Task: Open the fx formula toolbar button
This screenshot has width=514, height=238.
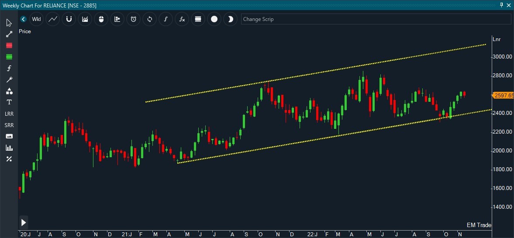Action: tap(182, 19)
